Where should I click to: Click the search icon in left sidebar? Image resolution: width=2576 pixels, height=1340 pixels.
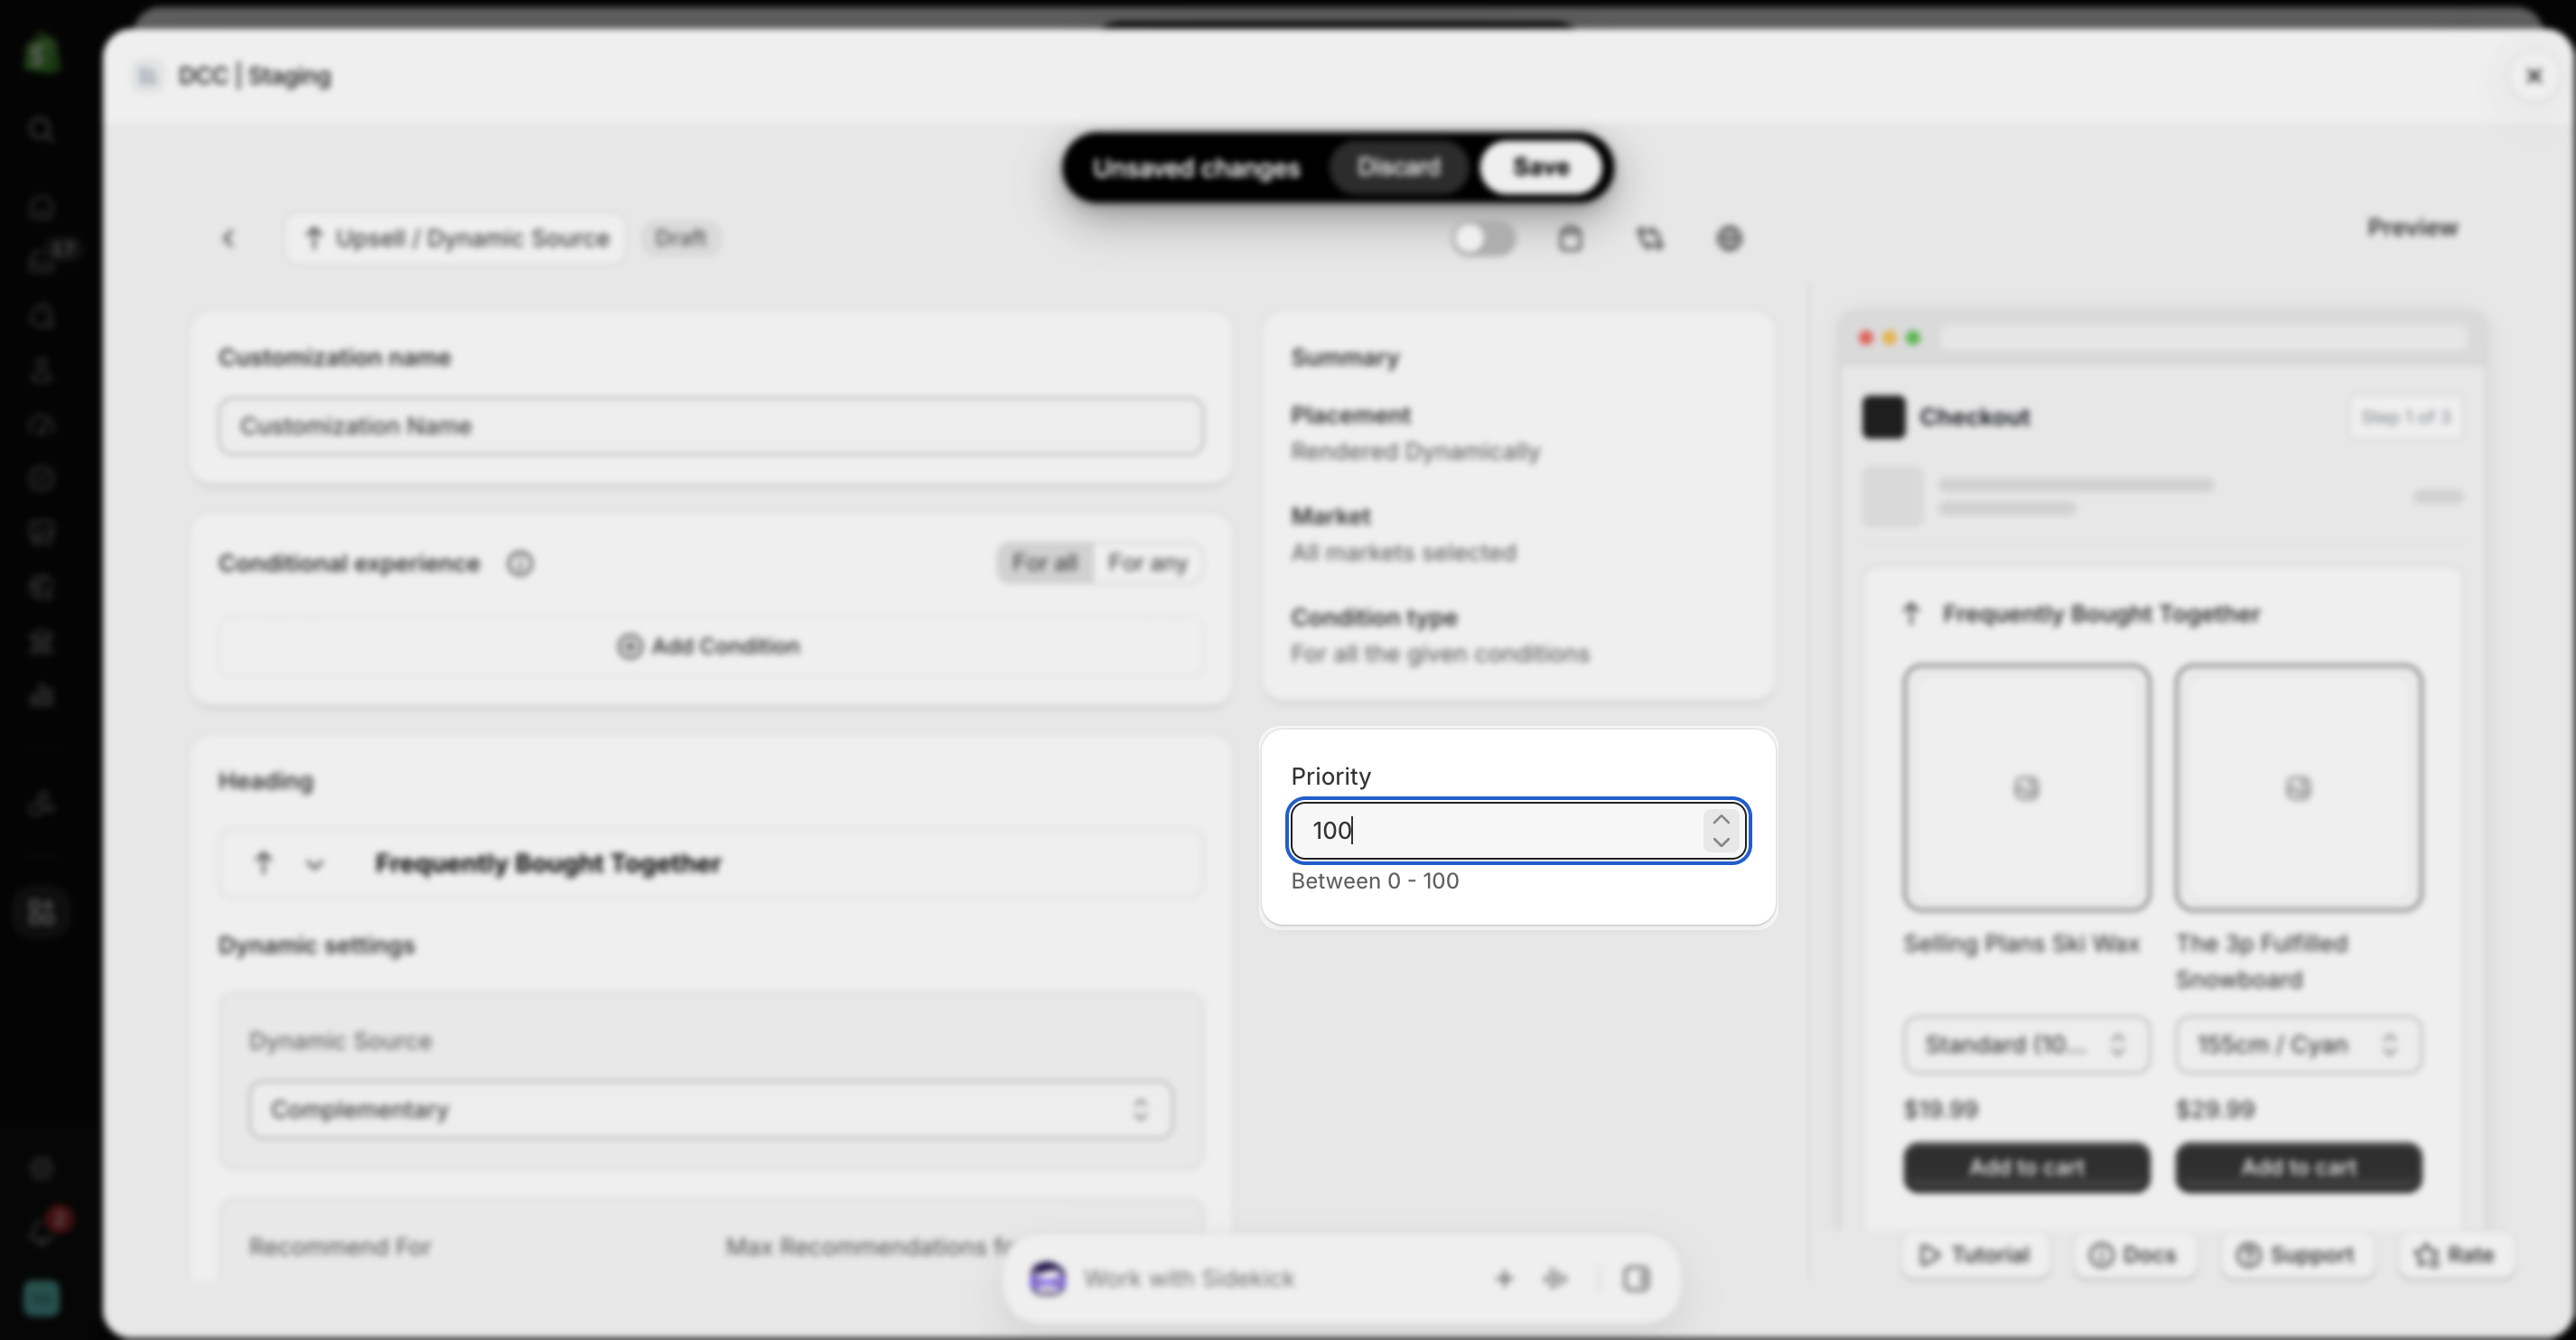pos(41,129)
